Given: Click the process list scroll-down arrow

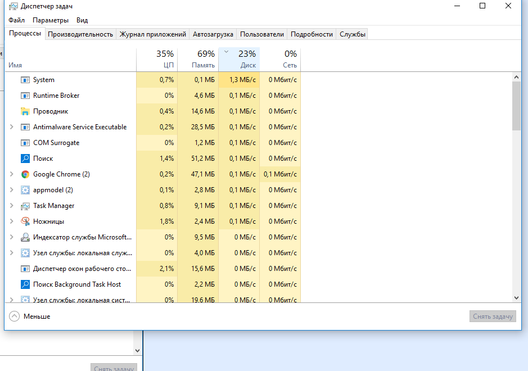Looking at the screenshot, I should [x=516, y=298].
